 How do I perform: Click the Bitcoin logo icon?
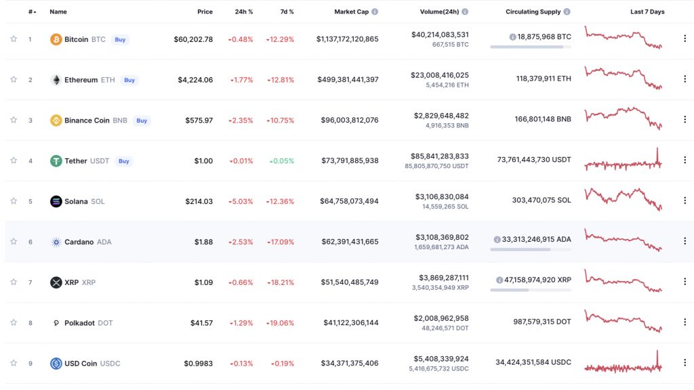[x=56, y=39]
